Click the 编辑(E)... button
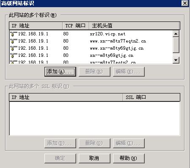The height and width of the screenshot is (168, 190). pyautogui.click(x=129, y=72)
